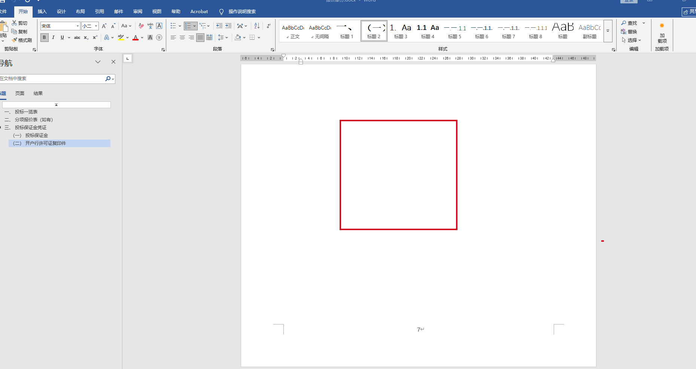Toggle italic formatting button

(x=53, y=37)
